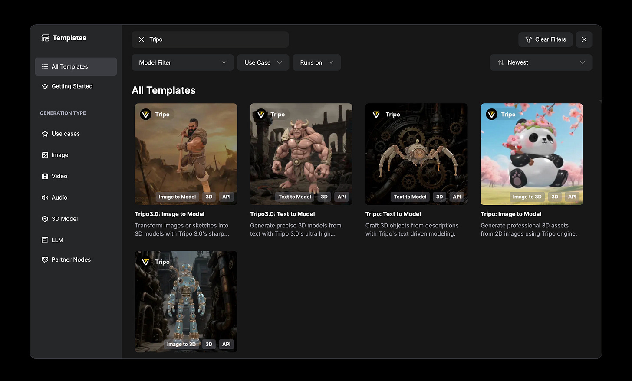Click the Templates header icon

point(45,38)
